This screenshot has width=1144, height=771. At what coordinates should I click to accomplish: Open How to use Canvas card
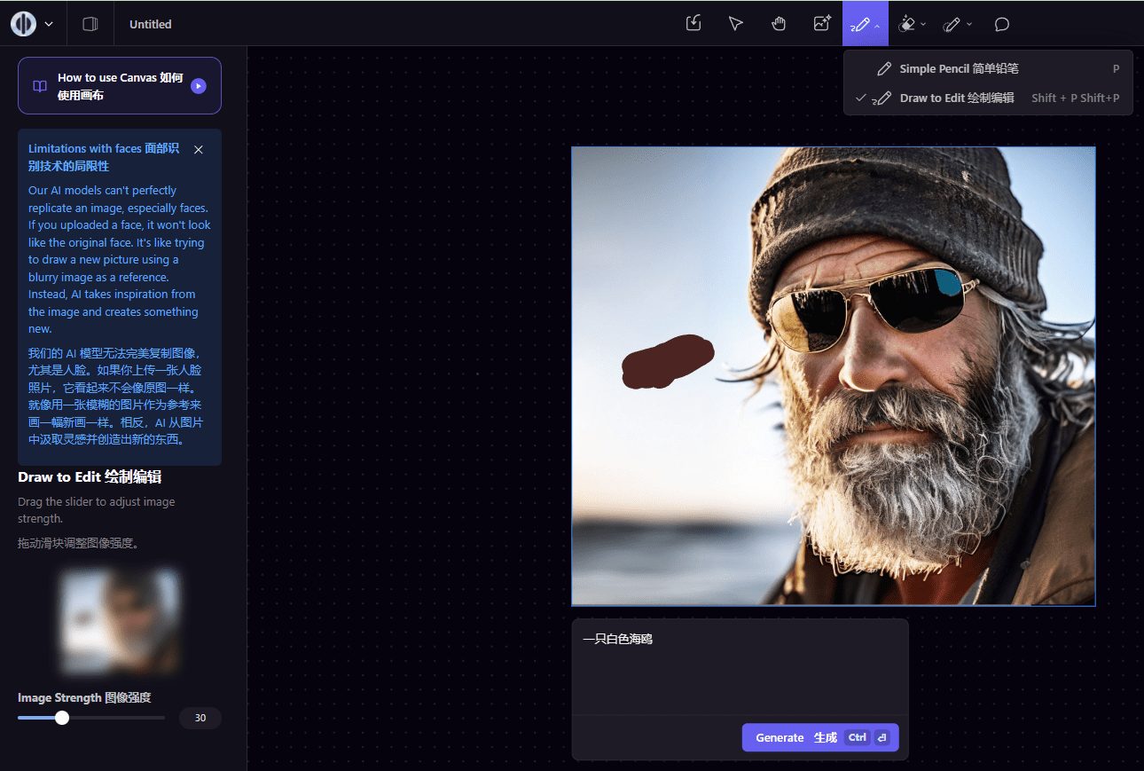pos(120,86)
